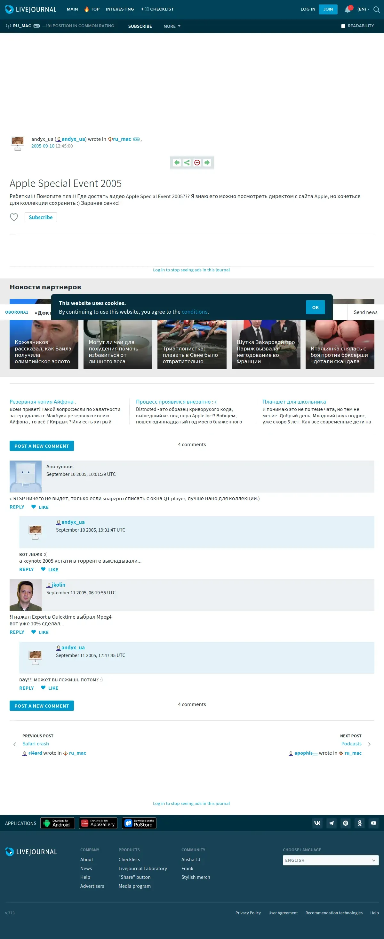Open 'Процесс проявился внезапно' related post
384x939 pixels.
click(x=176, y=402)
